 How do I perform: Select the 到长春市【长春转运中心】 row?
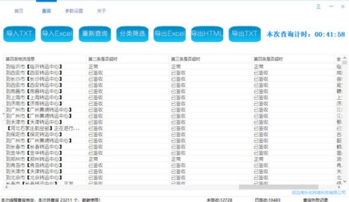173,146
